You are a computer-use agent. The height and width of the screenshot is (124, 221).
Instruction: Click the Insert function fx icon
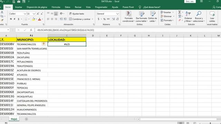31,30
